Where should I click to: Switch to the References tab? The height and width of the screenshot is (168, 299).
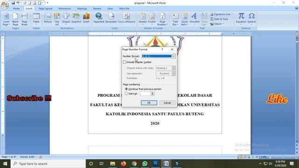click(64, 8)
